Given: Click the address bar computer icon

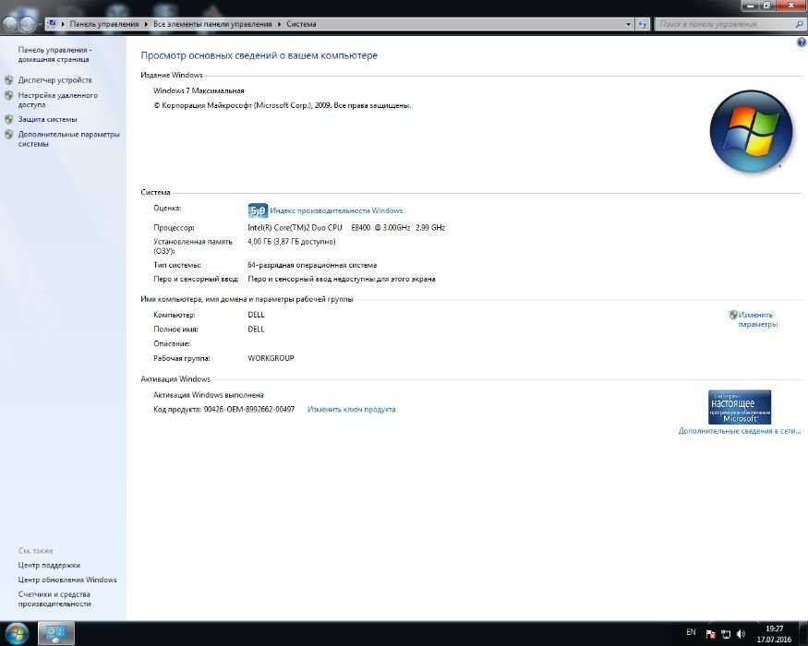Looking at the screenshot, I should pyautogui.click(x=52, y=24).
